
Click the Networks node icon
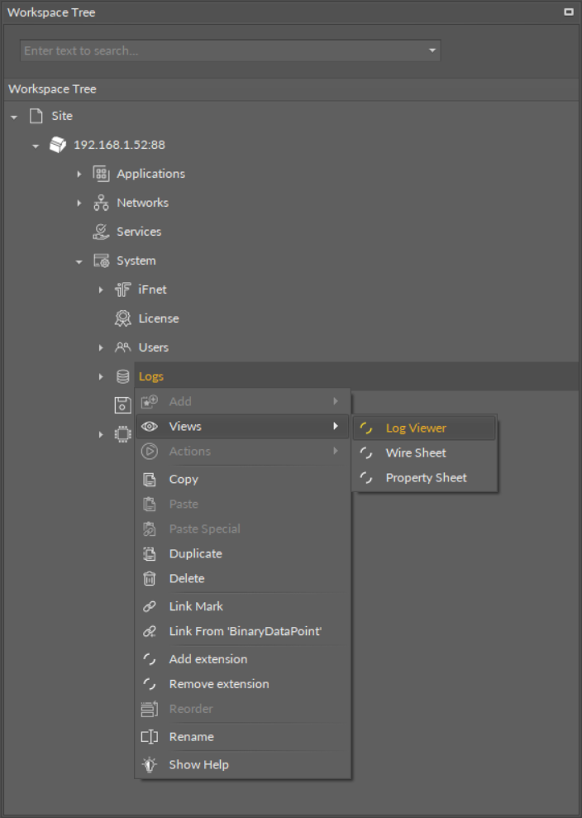tap(101, 203)
